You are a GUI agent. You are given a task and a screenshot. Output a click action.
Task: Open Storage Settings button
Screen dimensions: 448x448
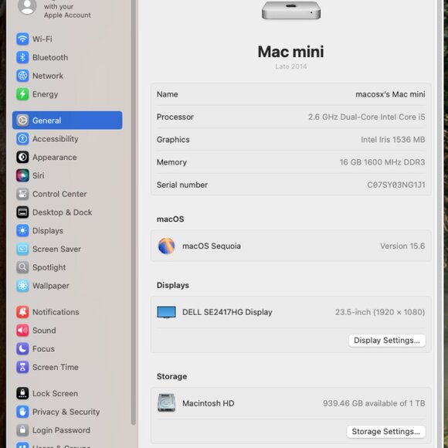[x=386, y=432]
